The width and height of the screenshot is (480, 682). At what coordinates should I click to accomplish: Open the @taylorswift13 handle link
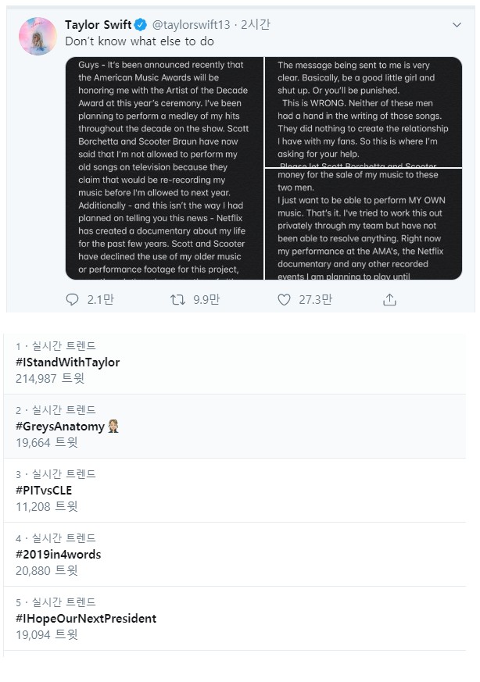click(x=191, y=25)
